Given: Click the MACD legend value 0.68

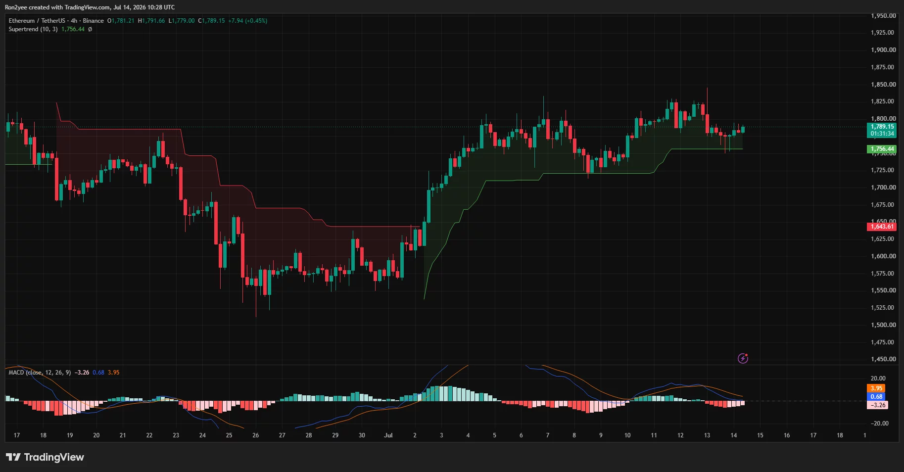Looking at the screenshot, I should pos(98,373).
